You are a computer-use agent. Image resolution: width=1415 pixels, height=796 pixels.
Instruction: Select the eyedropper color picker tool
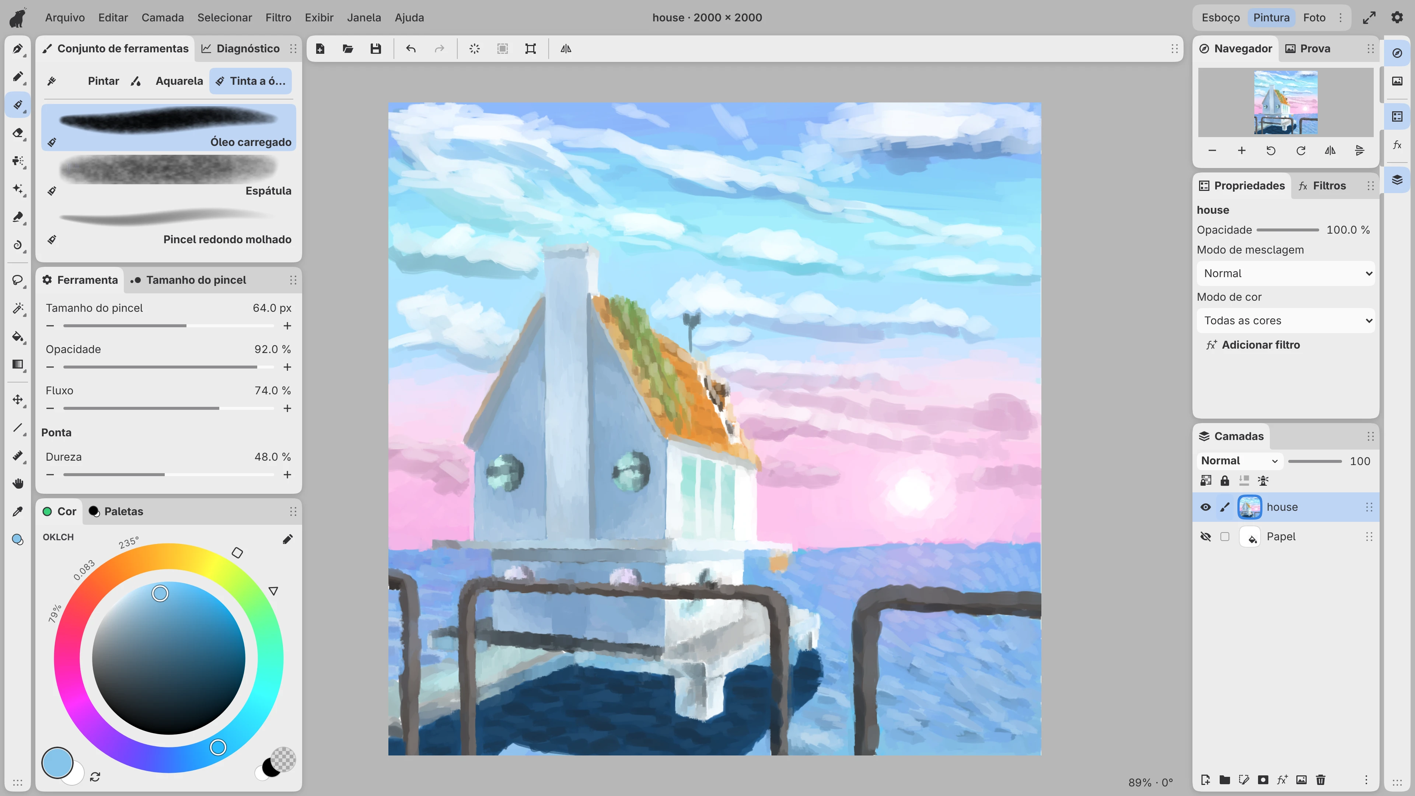[18, 512]
